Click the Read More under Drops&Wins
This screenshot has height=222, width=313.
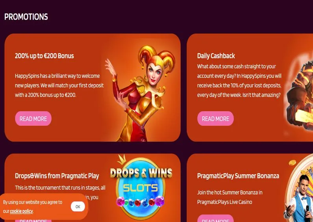click(x=33, y=220)
